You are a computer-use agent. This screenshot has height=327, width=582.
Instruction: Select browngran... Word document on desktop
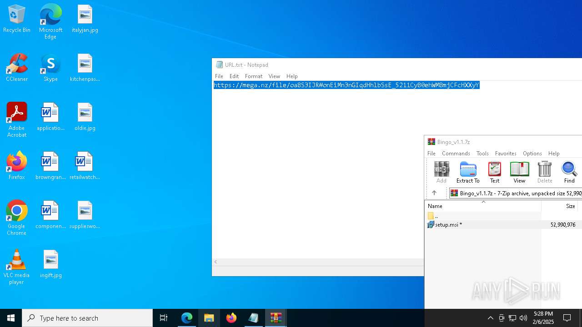pos(50,166)
